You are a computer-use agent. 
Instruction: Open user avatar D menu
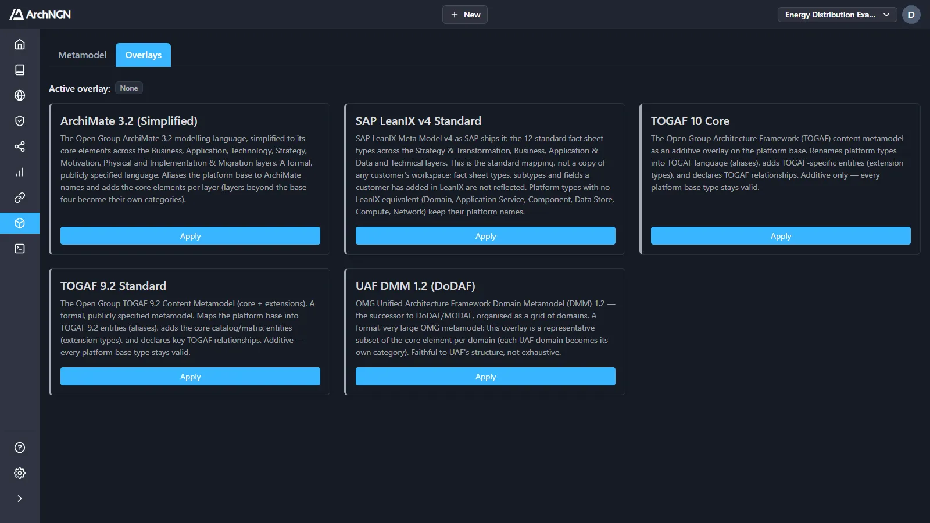pos(911,15)
